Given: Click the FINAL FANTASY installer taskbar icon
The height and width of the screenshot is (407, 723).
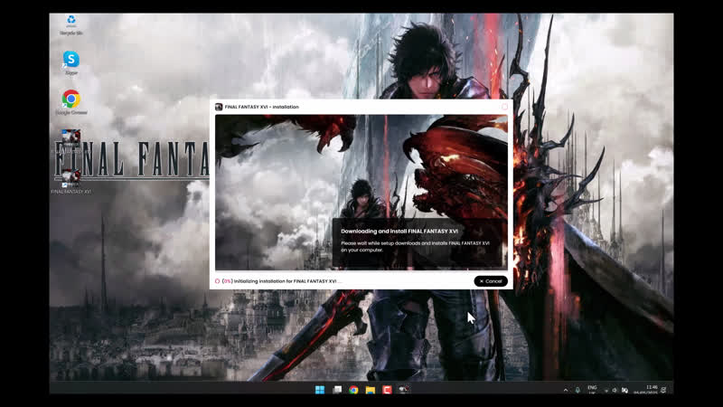Looking at the screenshot, I should coord(403,390).
